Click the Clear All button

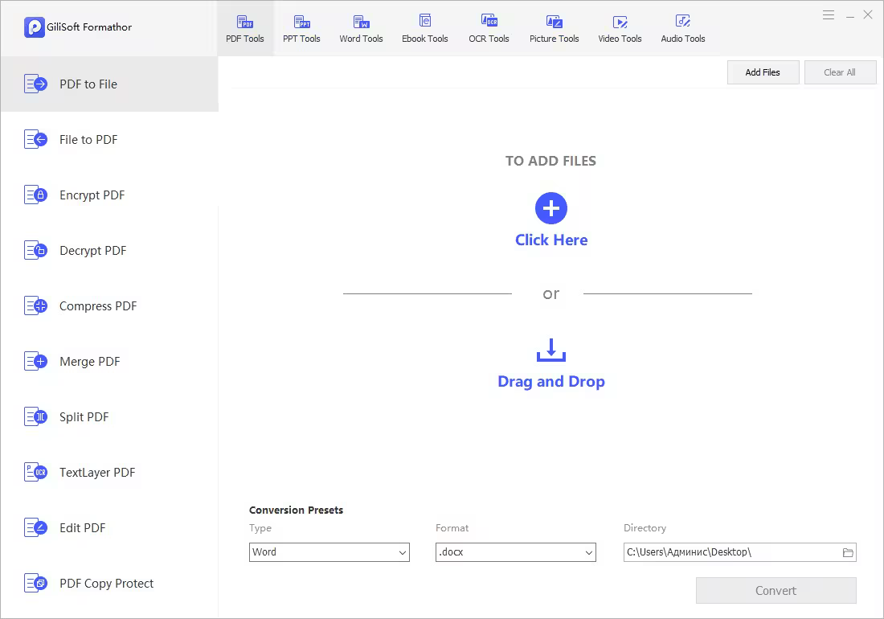click(x=840, y=72)
